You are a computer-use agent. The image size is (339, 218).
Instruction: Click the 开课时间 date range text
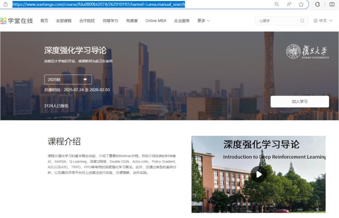pos(77,90)
